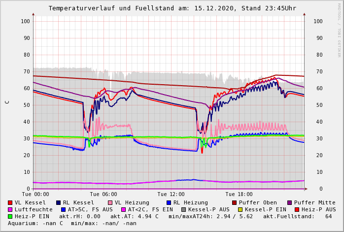Click the red VL Kessel legend swatch
Screen dimensions: 344x232
10,202
